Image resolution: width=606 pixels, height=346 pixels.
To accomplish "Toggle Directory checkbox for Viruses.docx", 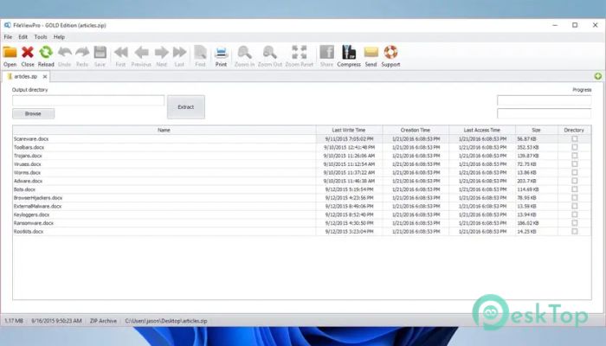I will click(x=574, y=164).
